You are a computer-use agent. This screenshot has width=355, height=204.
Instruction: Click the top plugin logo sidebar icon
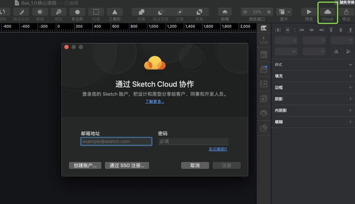(264, 28)
